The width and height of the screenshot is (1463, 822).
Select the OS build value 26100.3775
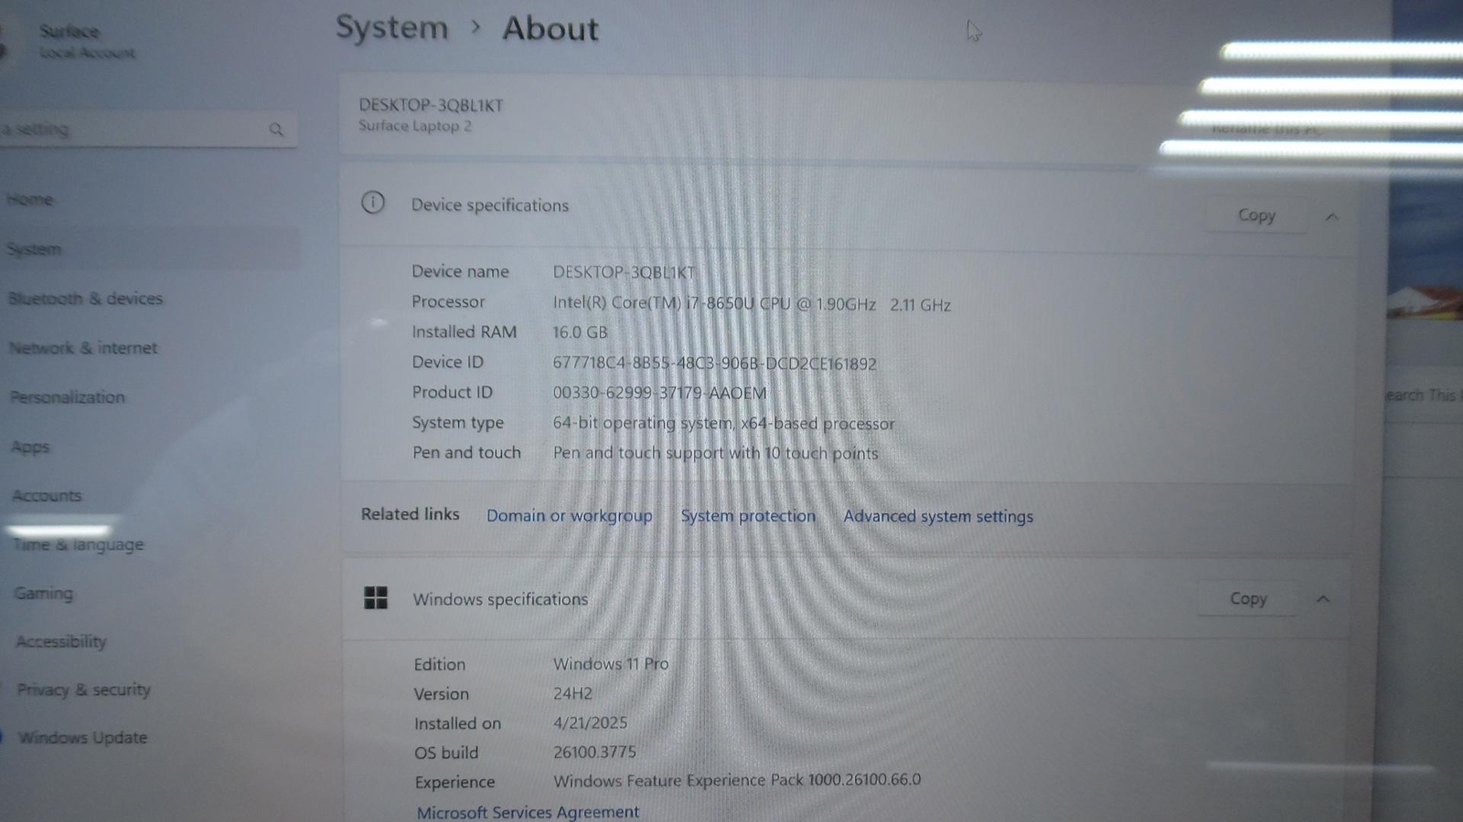pos(594,753)
